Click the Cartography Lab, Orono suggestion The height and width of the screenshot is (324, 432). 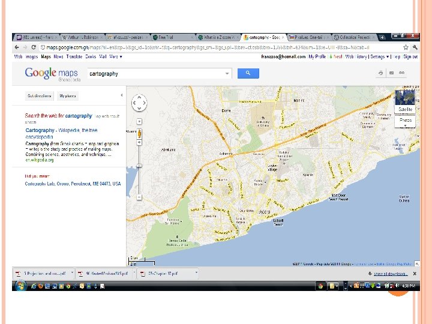point(73,184)
